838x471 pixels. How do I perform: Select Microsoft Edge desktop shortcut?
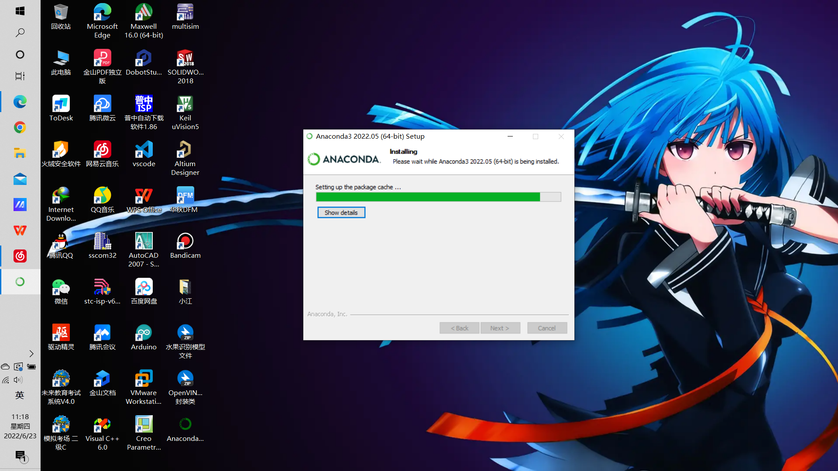(x=102, y=21)
